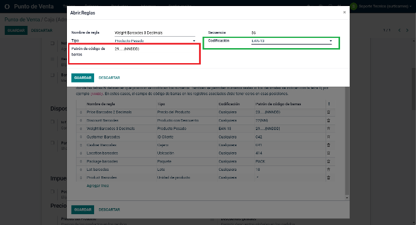
Task: Delete the Cashier Barcodes rule row
Action: 329,145
